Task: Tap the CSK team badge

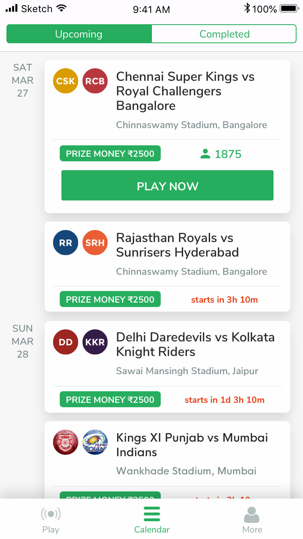Action: [65, 81]
